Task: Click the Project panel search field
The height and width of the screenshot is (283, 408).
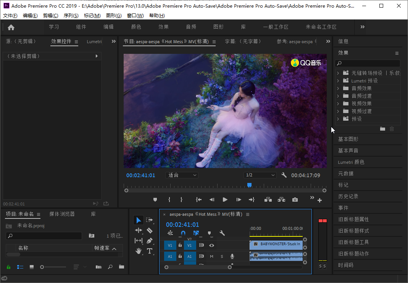Action: 44,236
